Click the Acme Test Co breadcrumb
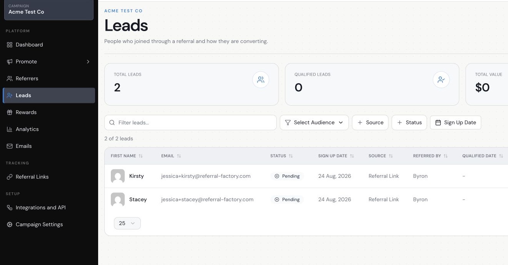Screen dimensions: 508x265 (123, 11)
